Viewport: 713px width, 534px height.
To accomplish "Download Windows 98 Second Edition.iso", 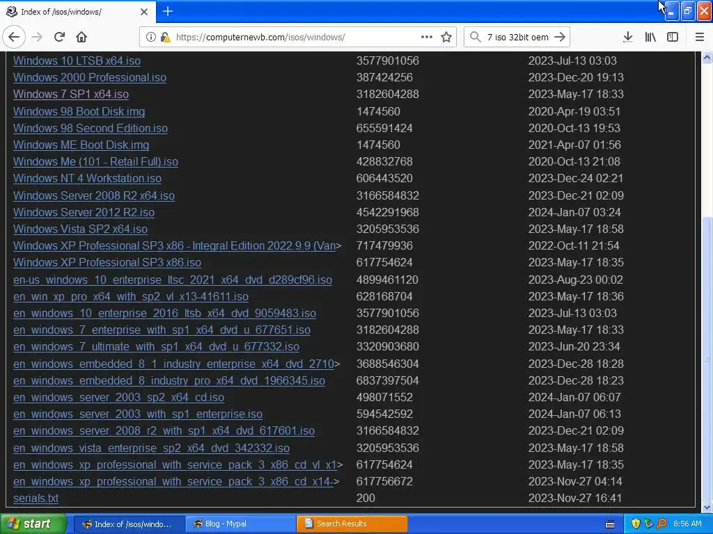I will click(x=91, y=129).
